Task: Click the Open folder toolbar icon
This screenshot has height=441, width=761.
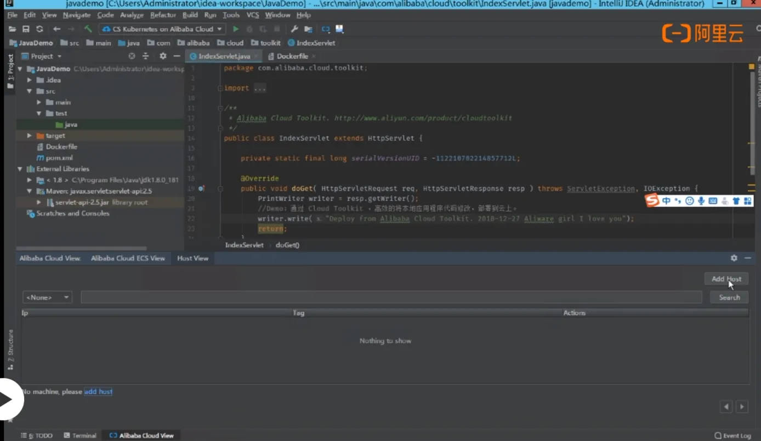Action: pyautogui.click(x=12, y=29)
